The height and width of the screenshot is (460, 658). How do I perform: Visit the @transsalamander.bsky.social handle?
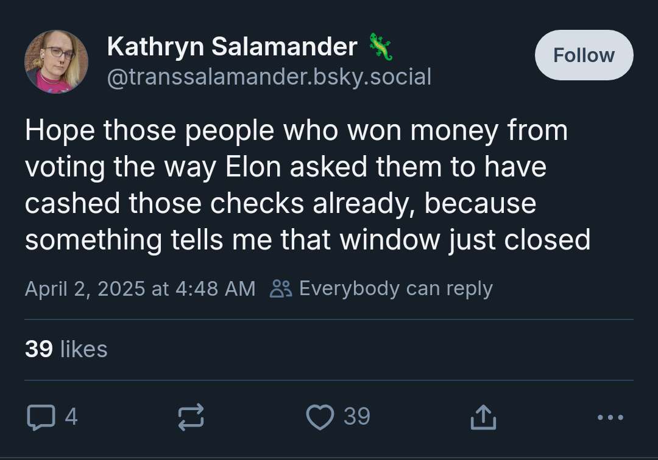point(269,77)
